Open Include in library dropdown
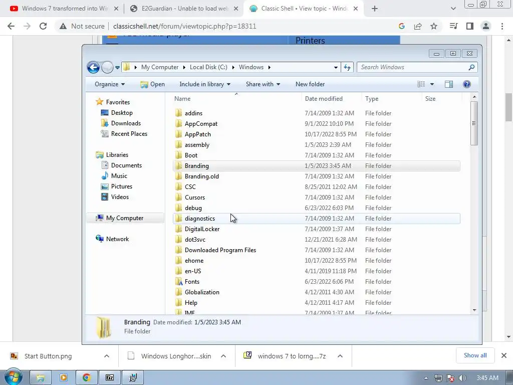513x385 pixels. click(205, 84)
